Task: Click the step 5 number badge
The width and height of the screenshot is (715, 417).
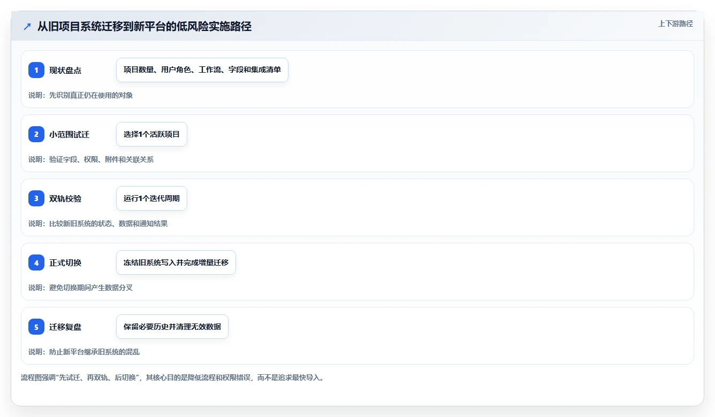Action: tap(36, 327)
